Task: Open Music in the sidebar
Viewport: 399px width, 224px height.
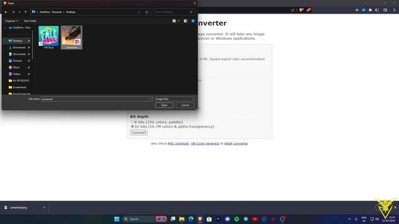Action: 17,67
